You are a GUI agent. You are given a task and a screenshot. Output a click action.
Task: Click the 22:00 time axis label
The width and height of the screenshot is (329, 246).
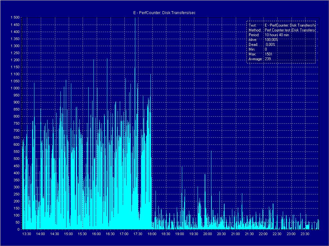[263, 234]
